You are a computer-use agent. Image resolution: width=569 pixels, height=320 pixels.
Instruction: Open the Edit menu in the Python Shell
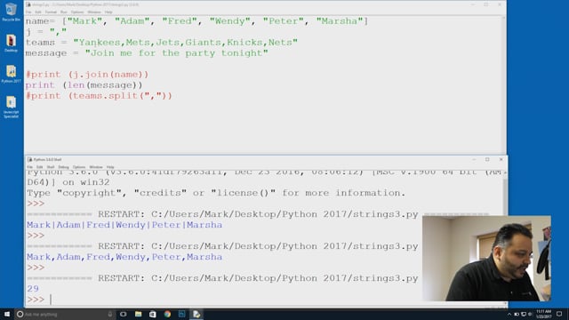point(39,167)
